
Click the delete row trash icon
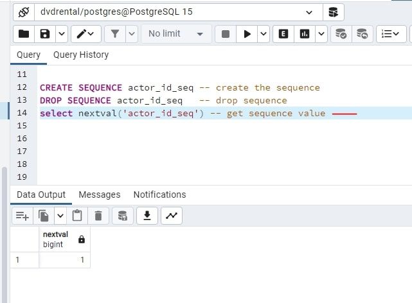tap(98, 216)
